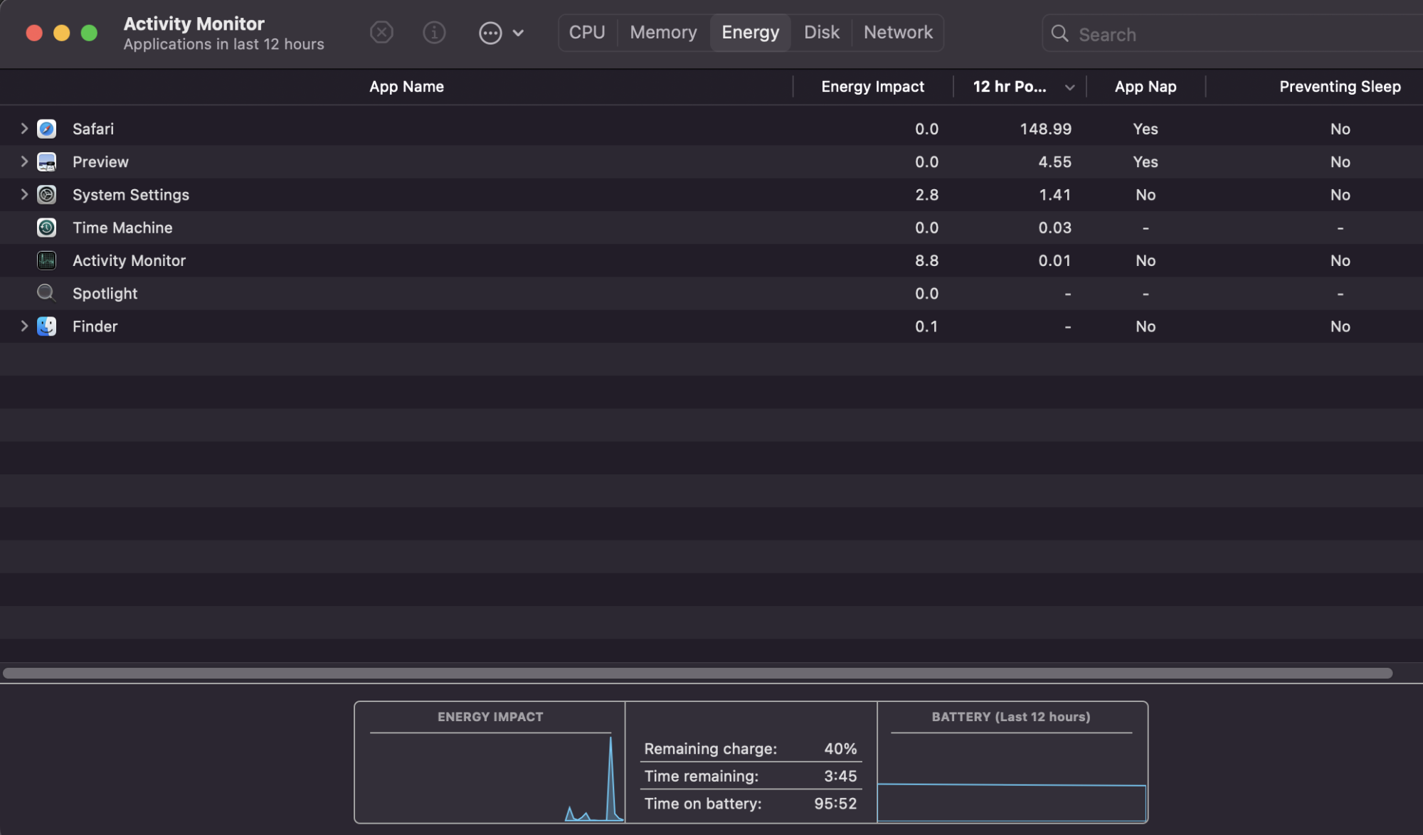Open the Network tab
This screenshot has height=835, width=1423.
point(898,33)
